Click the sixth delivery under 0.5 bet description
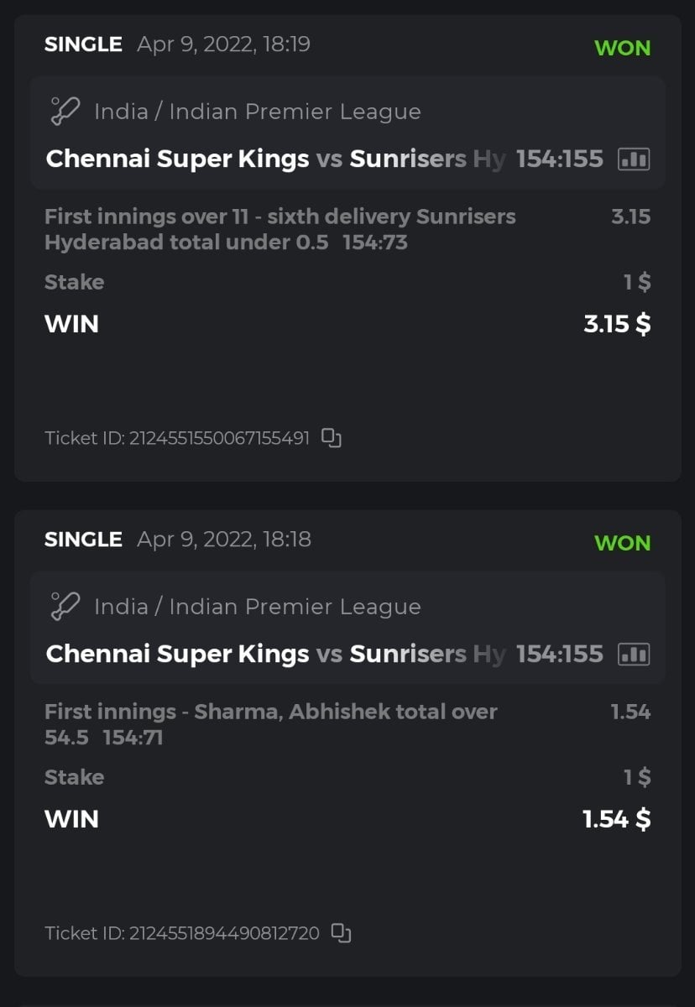The width and height of the screenshot is (695, 1007). tap(280, 229)
